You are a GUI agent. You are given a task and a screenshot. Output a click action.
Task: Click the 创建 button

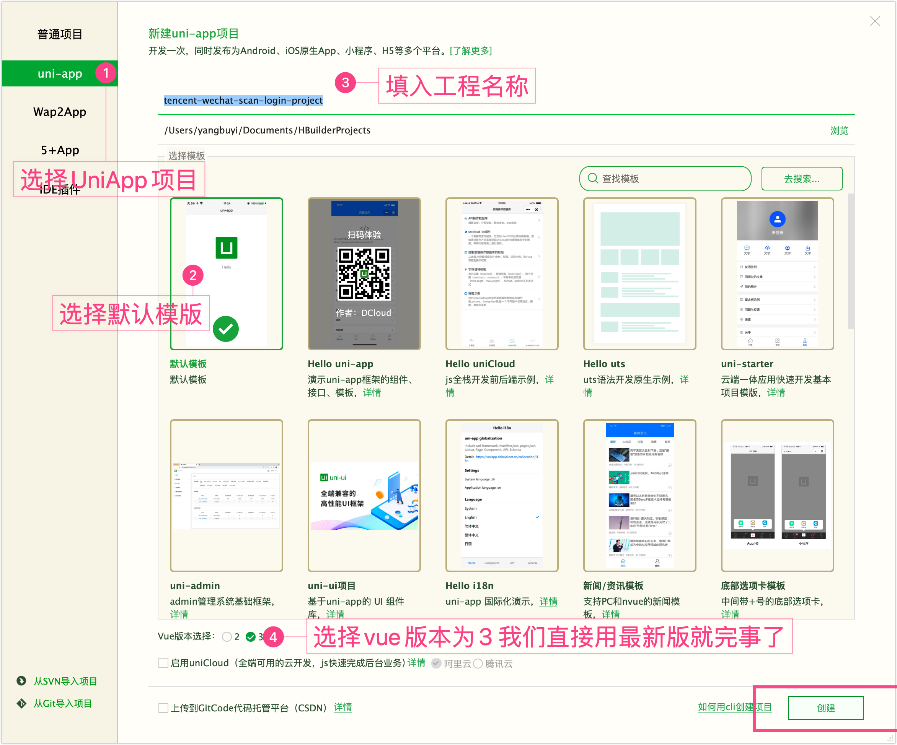(826, 708)
